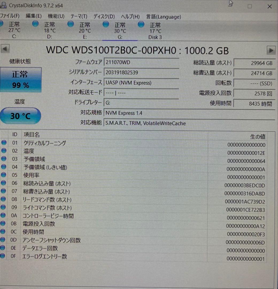Click the 健康状態 正常 99% badge
The image size is (278, 289).
point(21,79)
